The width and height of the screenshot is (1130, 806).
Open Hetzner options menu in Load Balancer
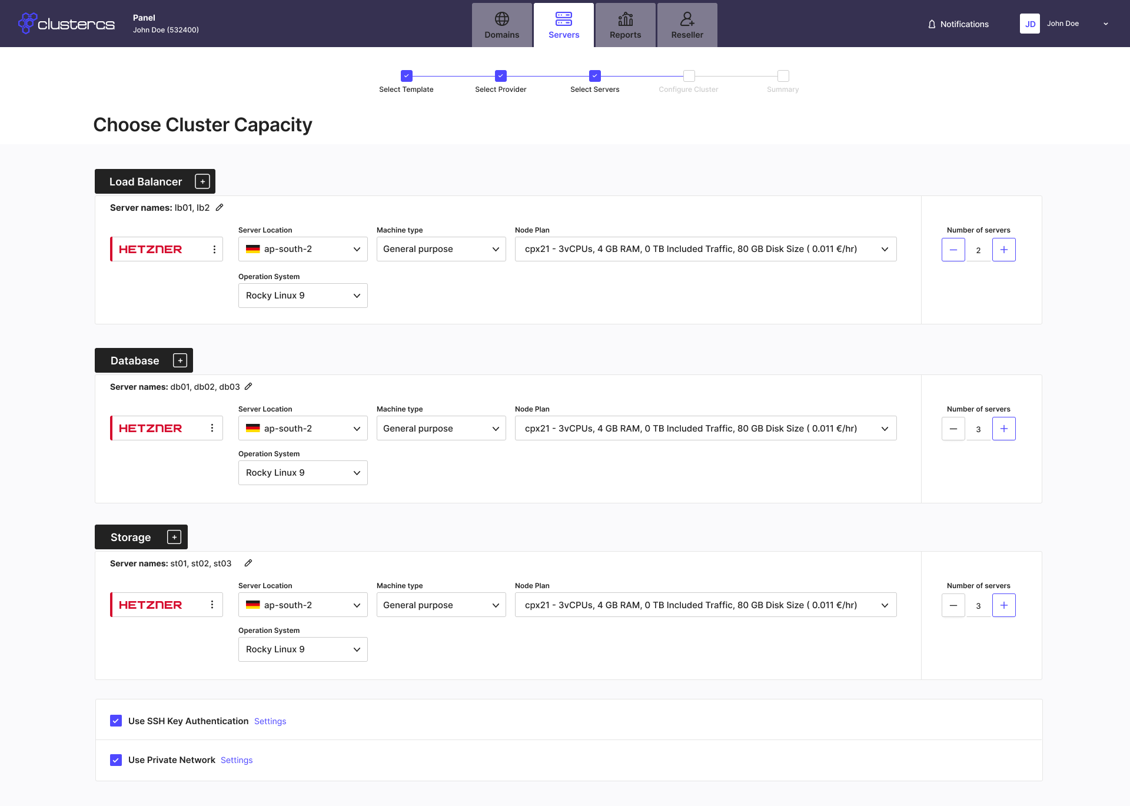coord(214,250)
